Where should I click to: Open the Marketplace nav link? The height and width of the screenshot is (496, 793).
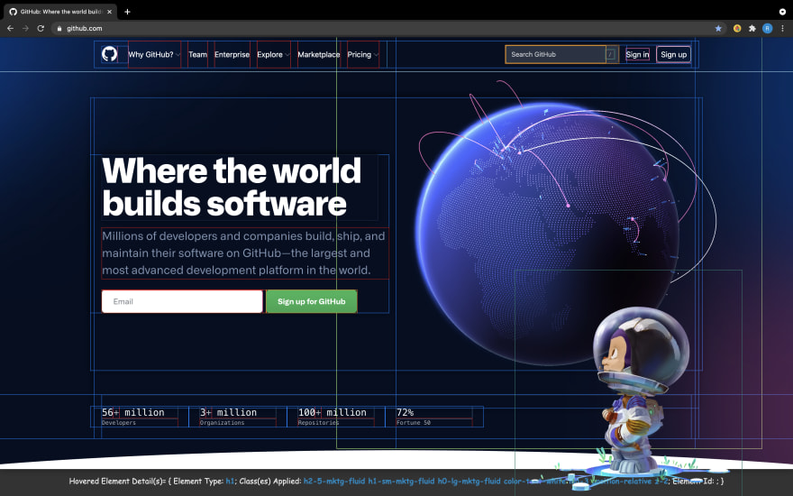(x=319, y=54)
